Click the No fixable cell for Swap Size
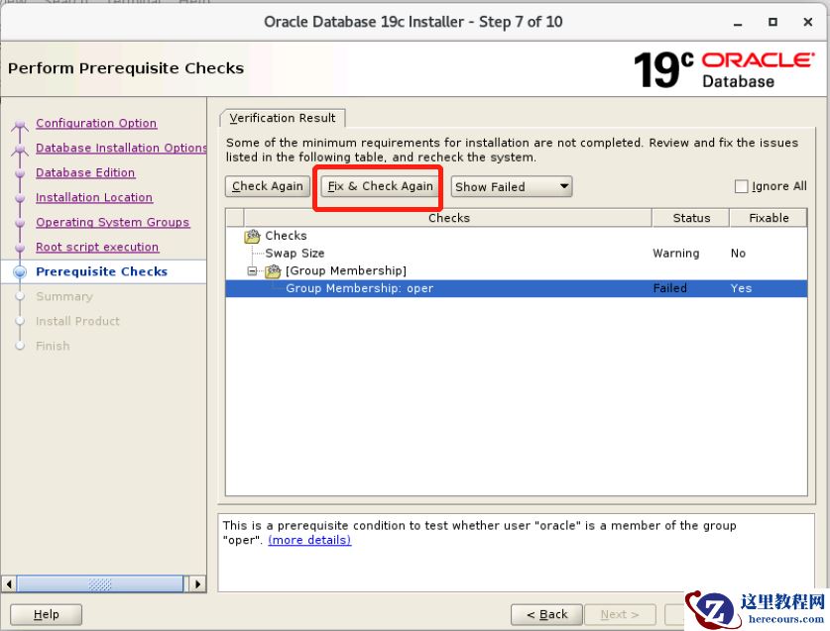 tap(738, 254)
